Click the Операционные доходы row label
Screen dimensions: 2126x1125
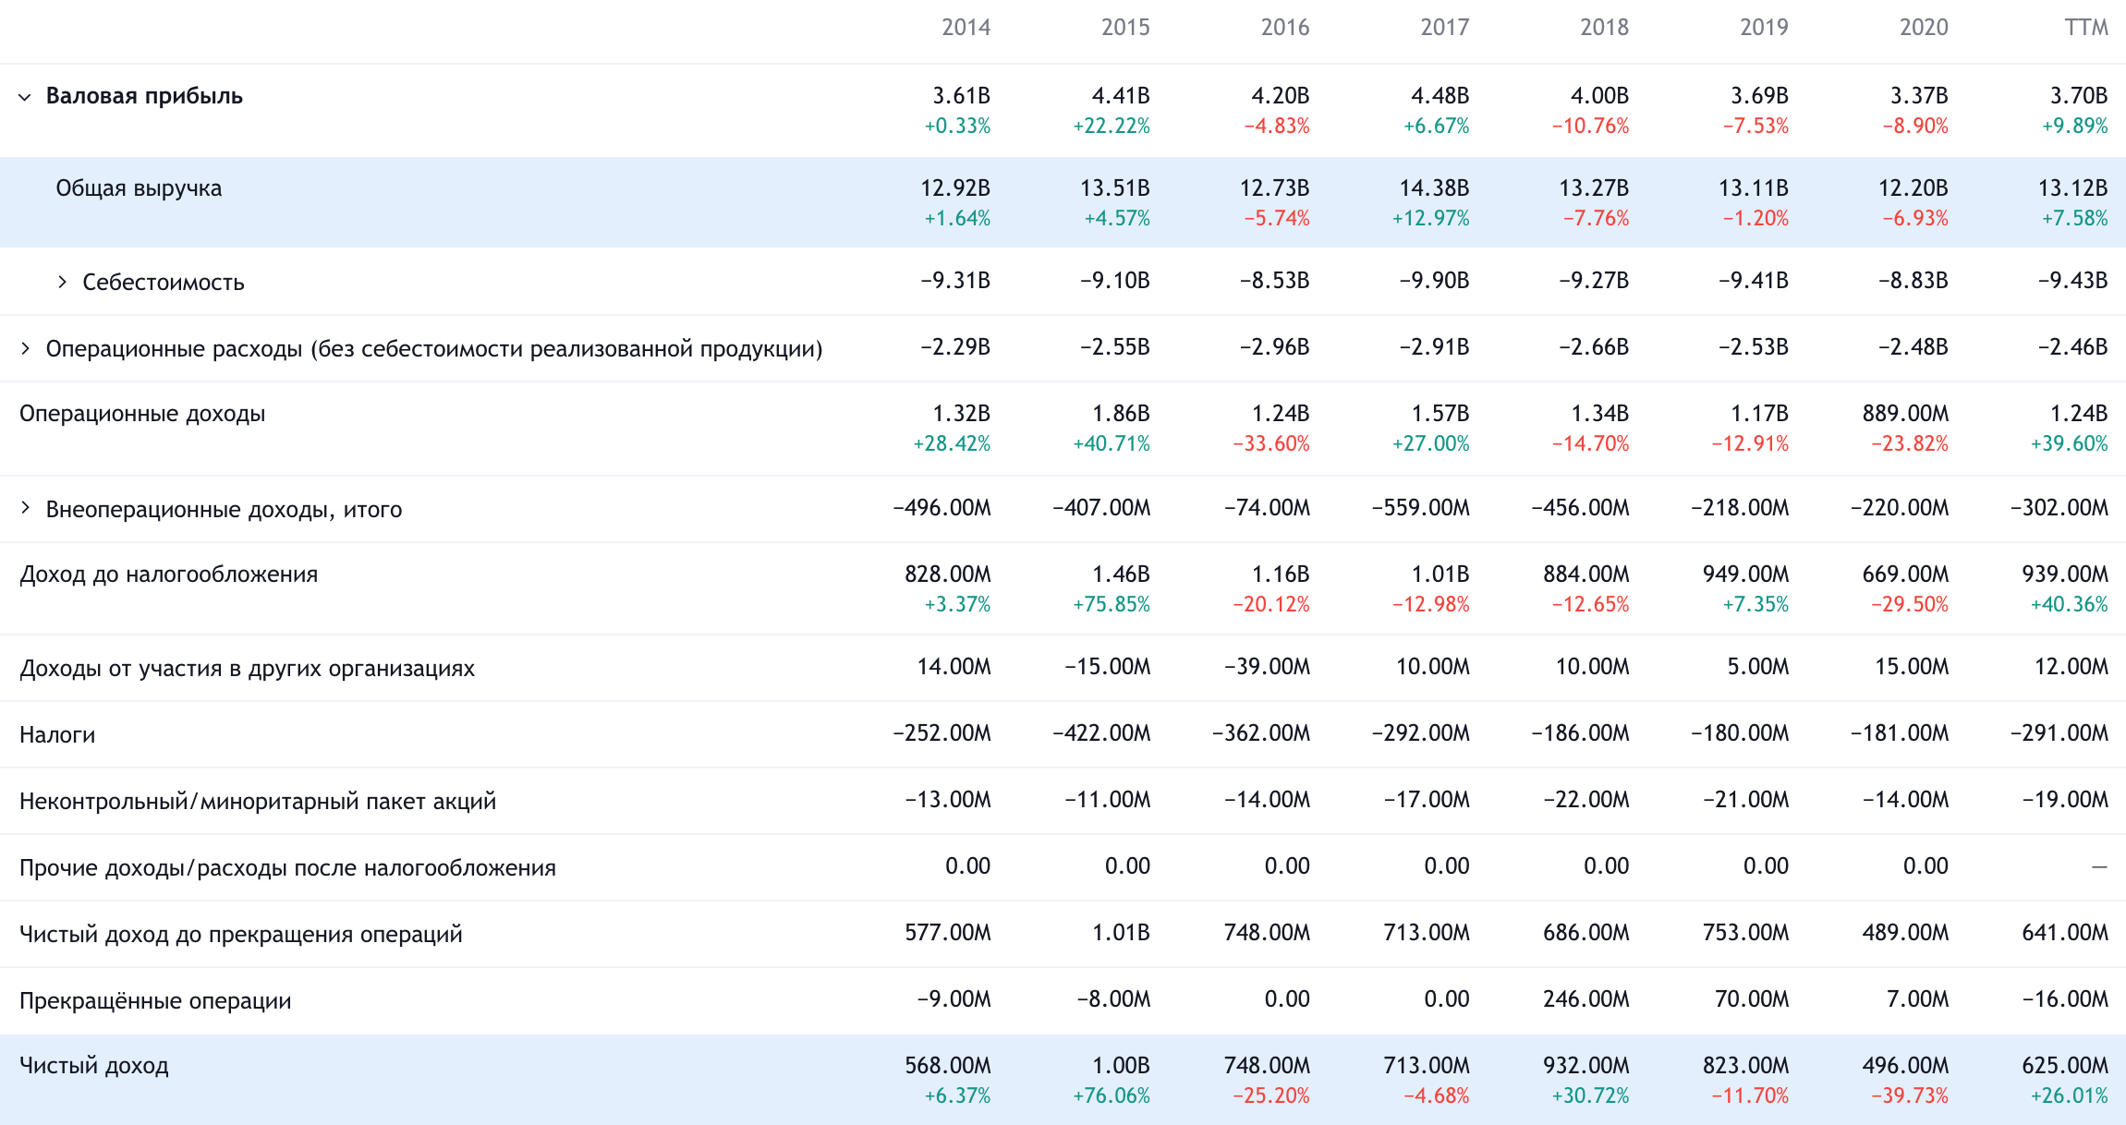[142, 414]
